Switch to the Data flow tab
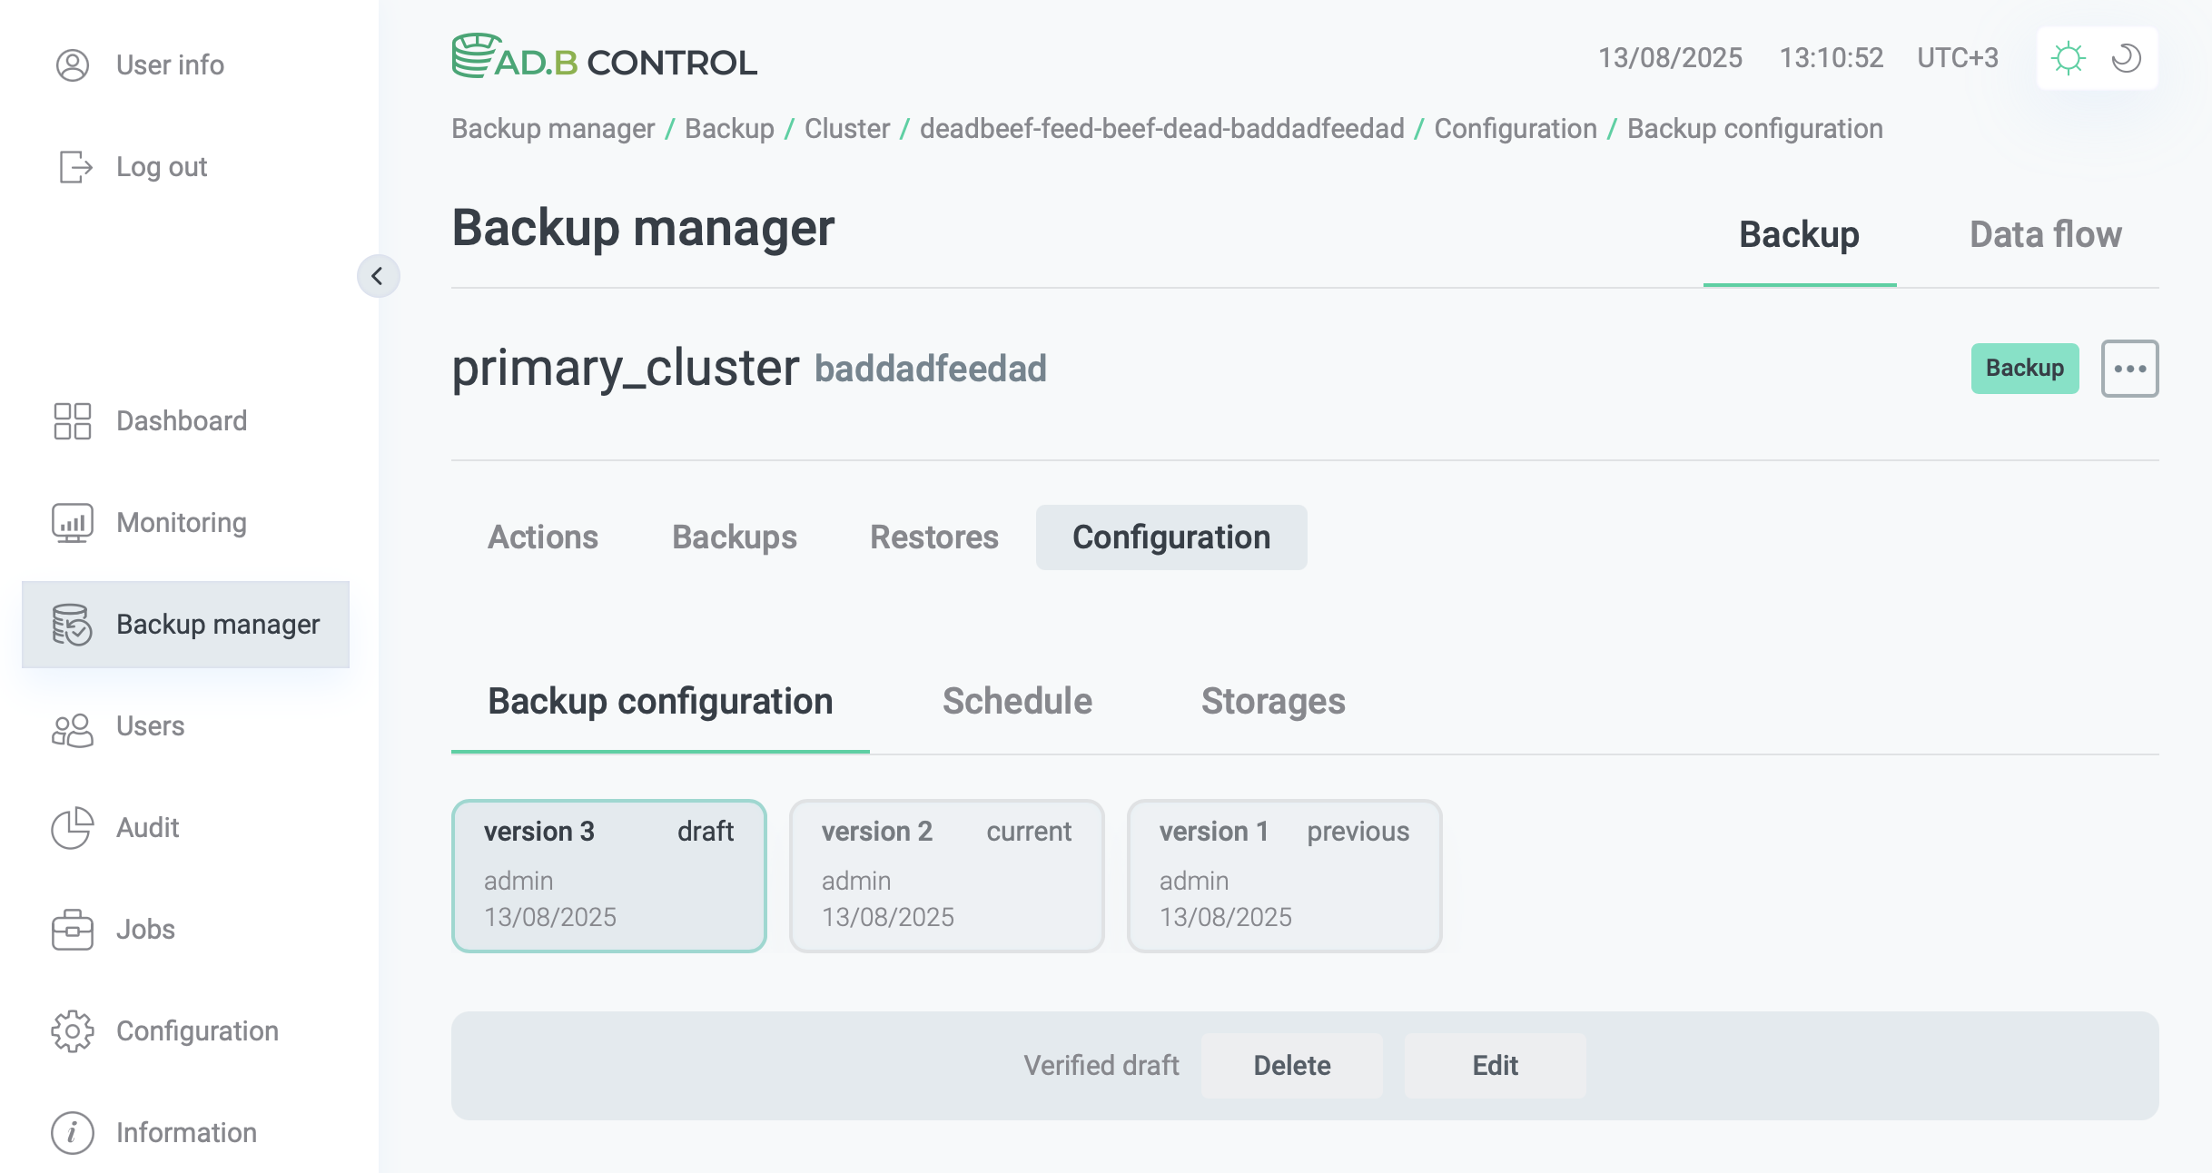This screenshot has width=2212, height=1173. (x=2045, y=234)
